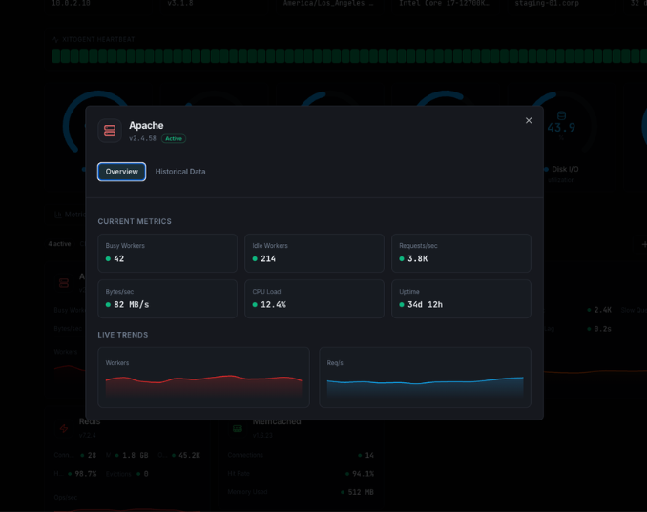Open the Idle Workers metric card
This screenshot has width=647, height=512.
coord(314,253)
